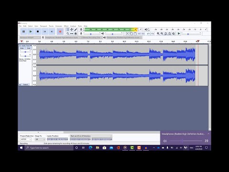This screenshot has height=172, width=229.
Task: Click the Undo arrow icon
Action: point(148,33)
